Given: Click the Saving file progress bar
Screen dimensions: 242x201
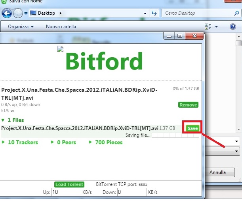Looking at the screenshot, I should [x=175, y=135].
